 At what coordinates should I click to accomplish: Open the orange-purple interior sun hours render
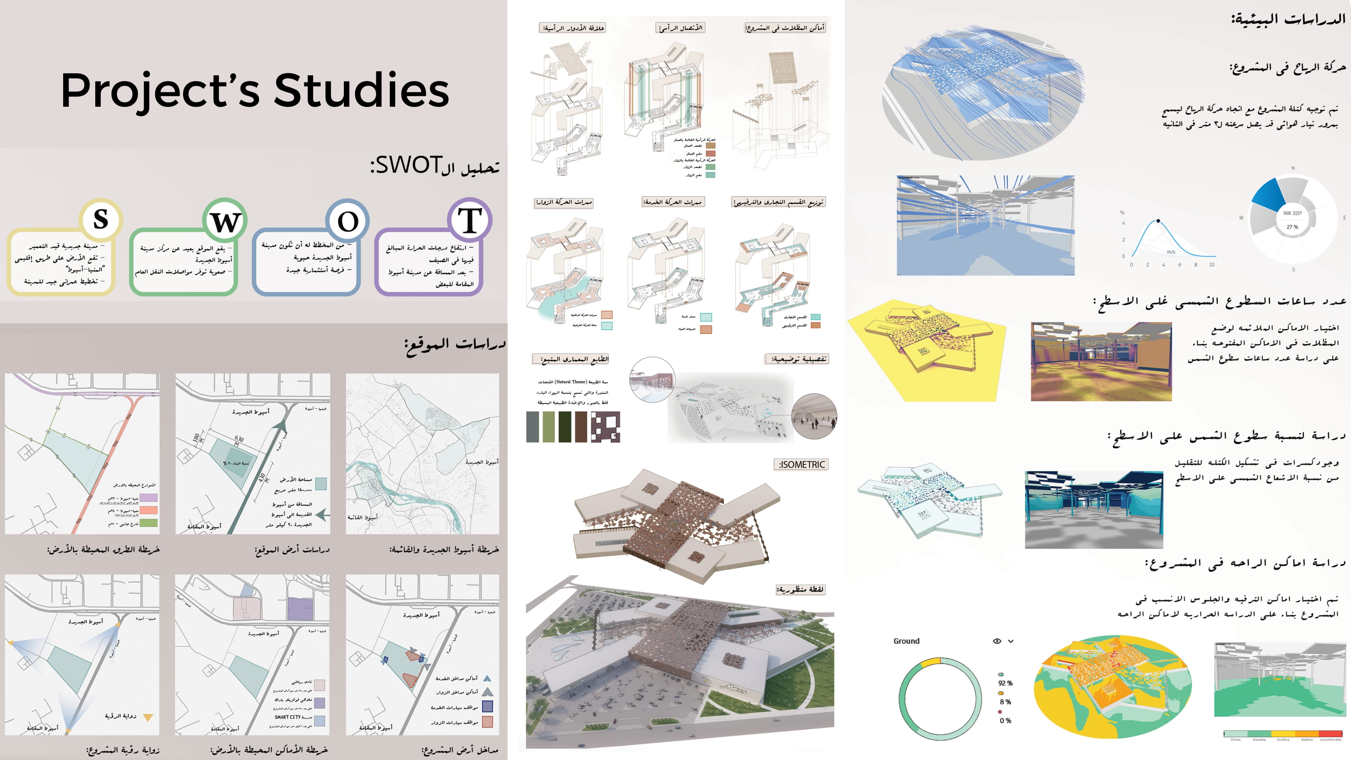click(x=1101, y=362)
